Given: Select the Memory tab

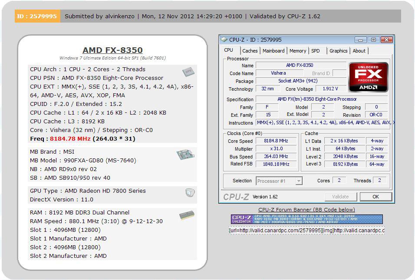Looking at the screenshot, I should 298,51.
